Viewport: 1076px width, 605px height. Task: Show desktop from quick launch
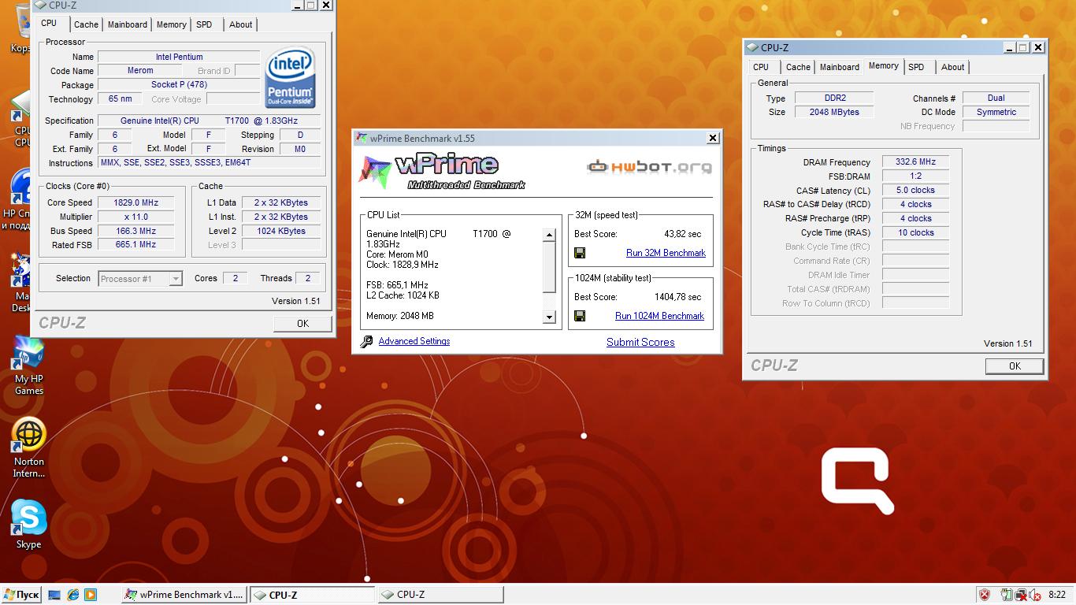coord(54,595)
